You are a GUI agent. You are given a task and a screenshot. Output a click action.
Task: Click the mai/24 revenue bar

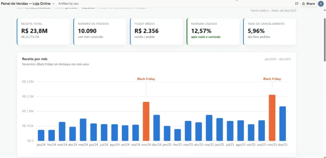pyautogui.click(x=83, y=130)
